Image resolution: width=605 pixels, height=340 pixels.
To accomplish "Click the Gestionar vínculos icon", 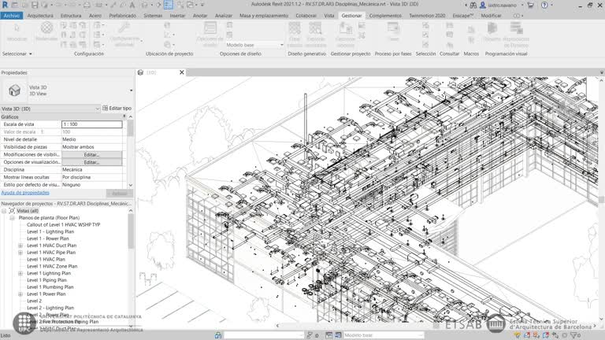I will pyautogui.click(x=345, y=31).
